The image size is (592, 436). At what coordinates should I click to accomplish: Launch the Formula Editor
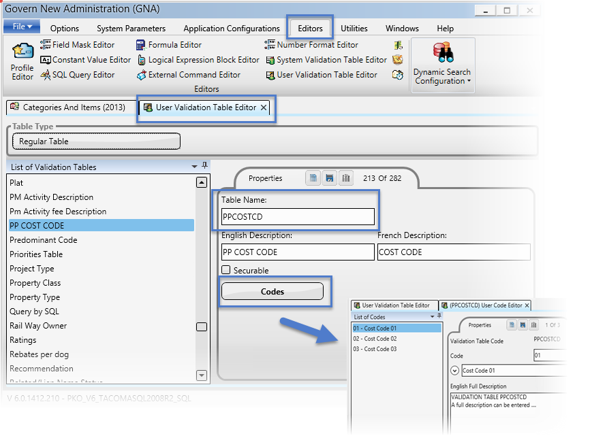click(169, 45)
